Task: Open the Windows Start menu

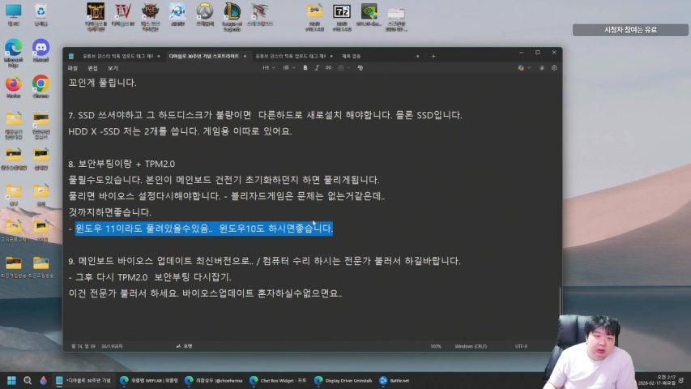Action: coord(12,380)
